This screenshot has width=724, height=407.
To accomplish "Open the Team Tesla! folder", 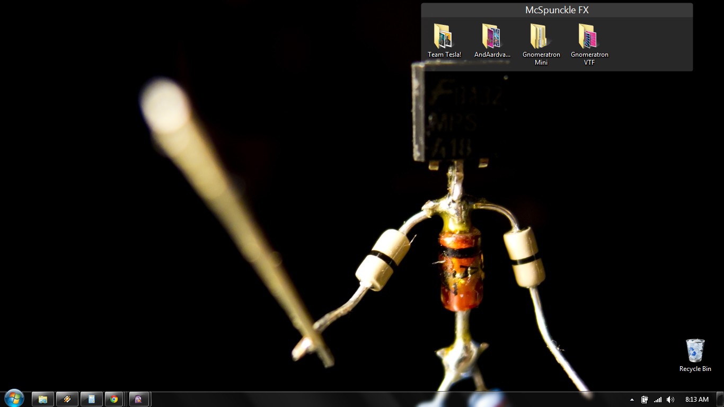I will click(x=443, y=37).
